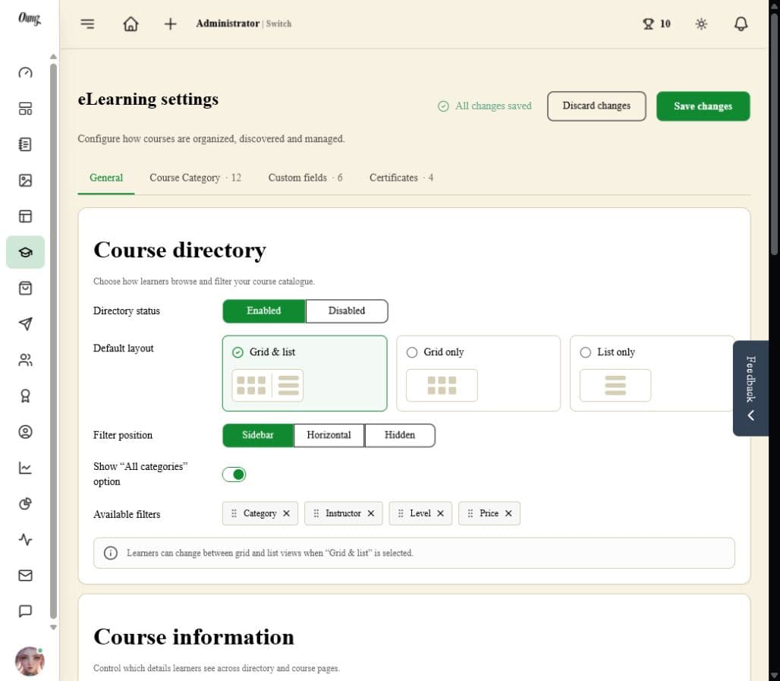Open the user avatar profile picture

coord(30,661)
